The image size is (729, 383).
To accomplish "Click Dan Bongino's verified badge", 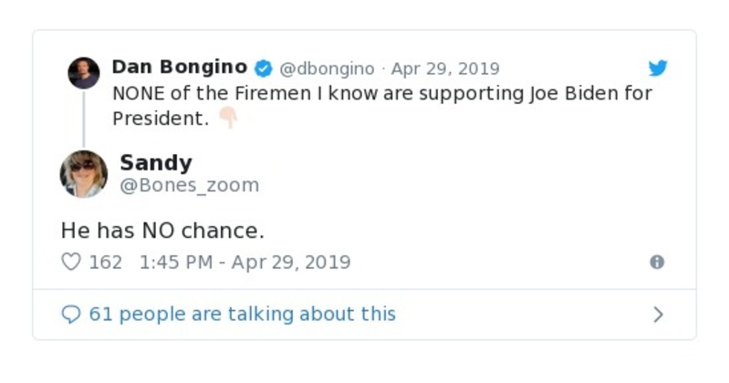I will coord(263,68).
